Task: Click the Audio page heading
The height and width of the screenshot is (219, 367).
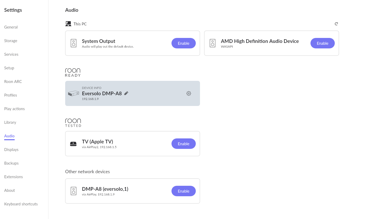Action: point(72,10)
